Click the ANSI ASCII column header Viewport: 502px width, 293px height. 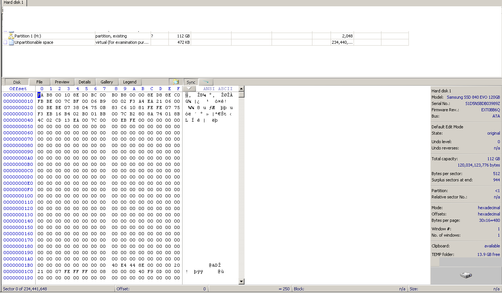pyautogui.click(x=218, y=89)
